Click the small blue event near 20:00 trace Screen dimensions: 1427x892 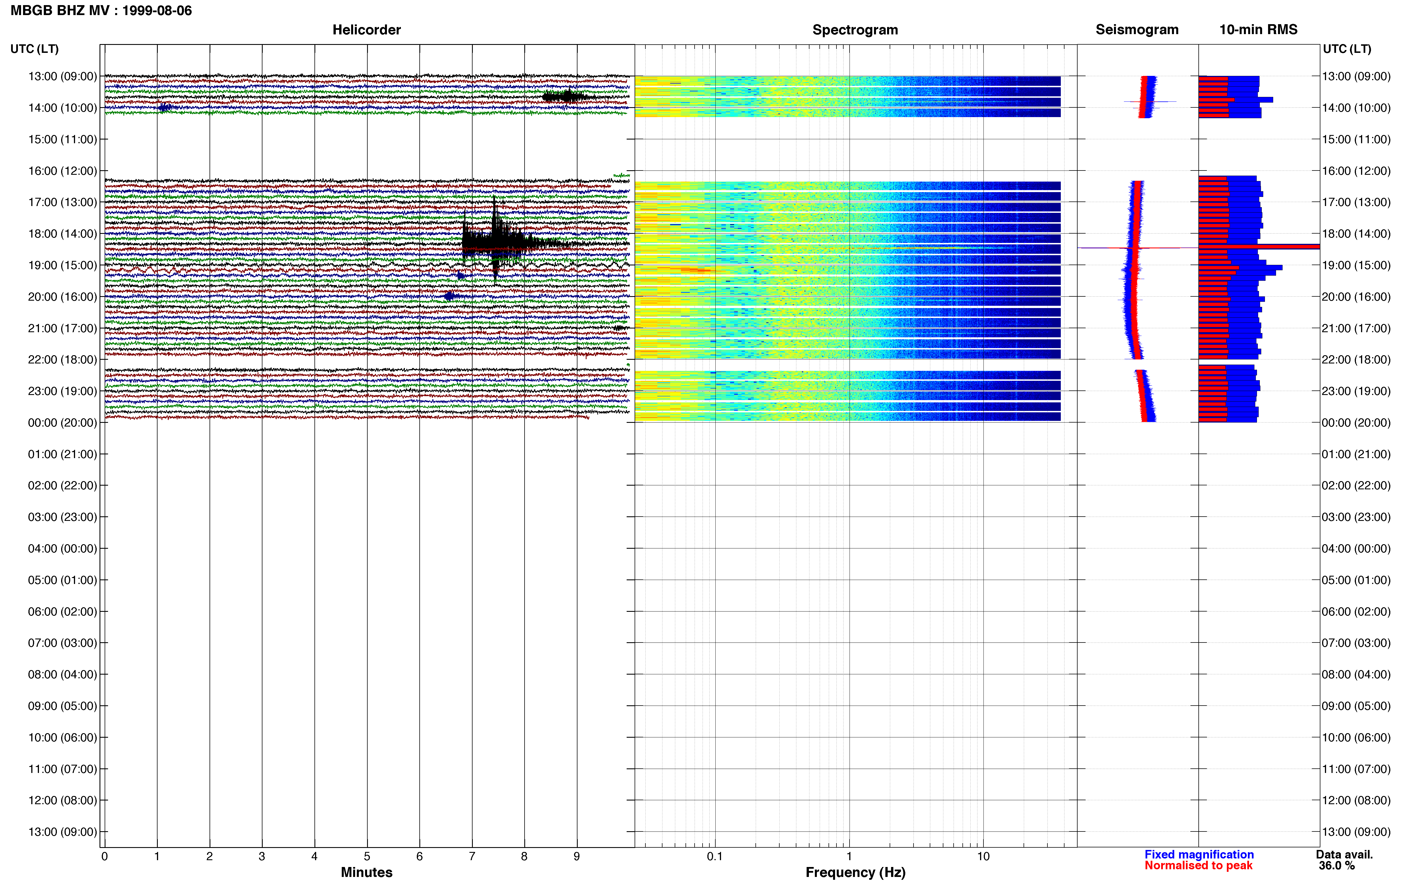click(x=450, y=296)
